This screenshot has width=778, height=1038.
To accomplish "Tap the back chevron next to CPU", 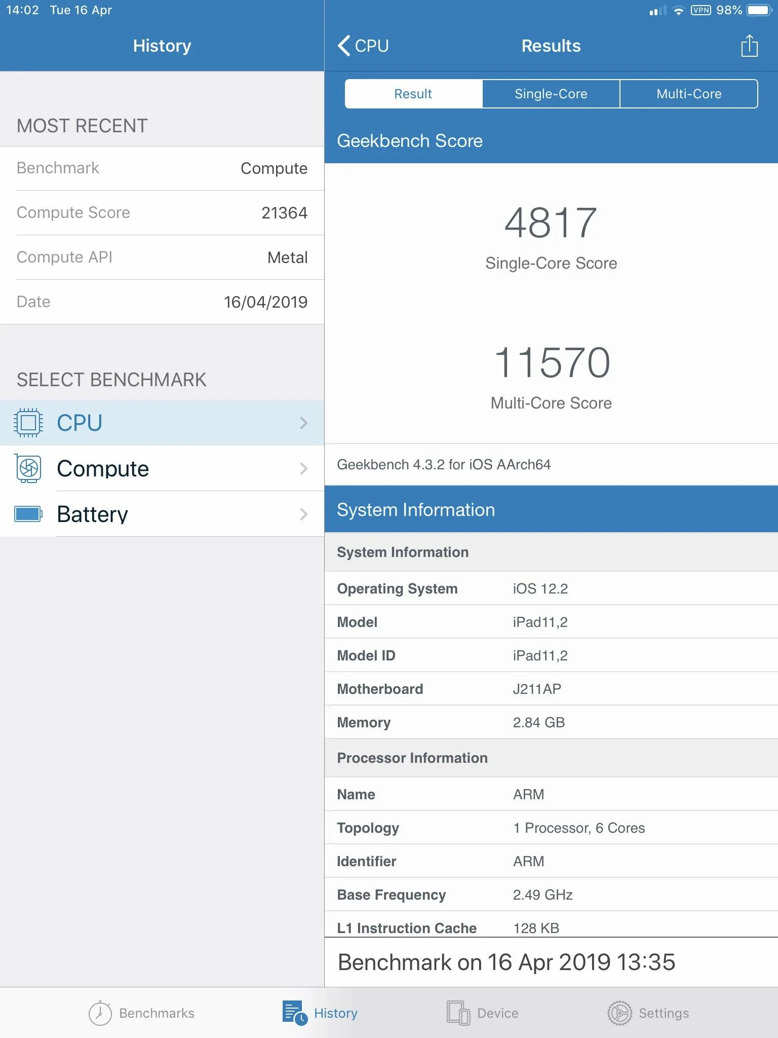I will pyautogui.click(x=344, y=46).
